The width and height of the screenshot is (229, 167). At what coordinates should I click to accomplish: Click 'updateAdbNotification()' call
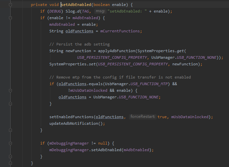[x=76, y=123]
